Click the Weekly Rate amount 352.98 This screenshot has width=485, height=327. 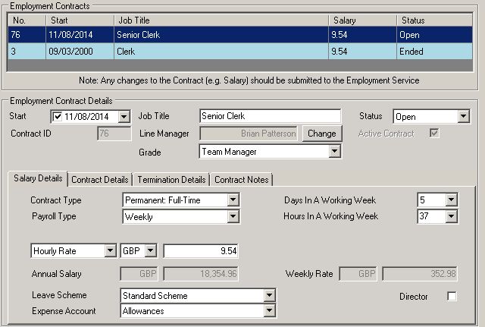click(x=420, y=274)
